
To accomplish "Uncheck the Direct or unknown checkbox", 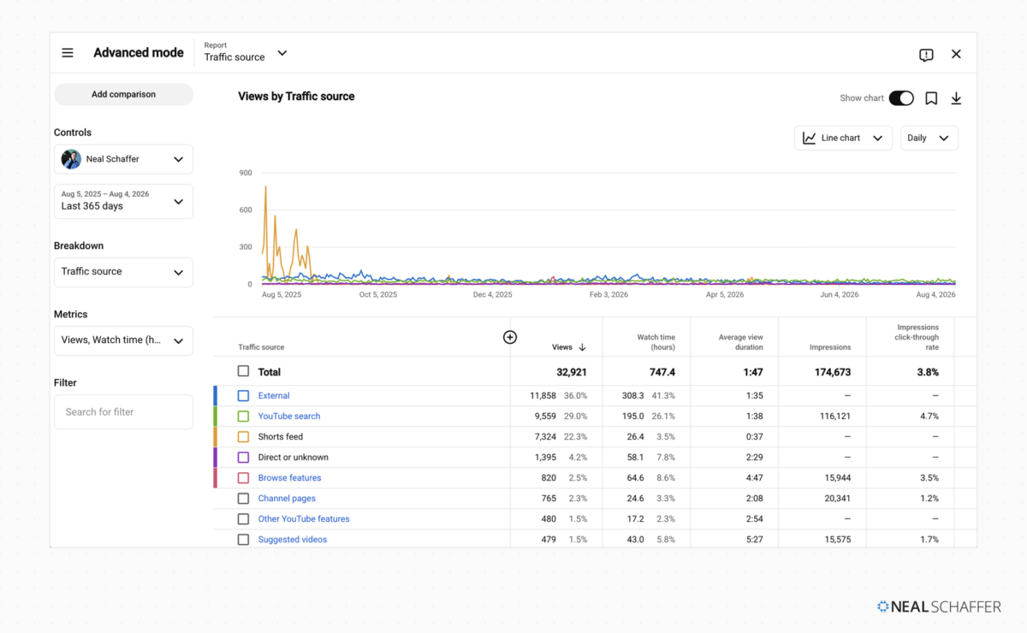I will [243, 458].
